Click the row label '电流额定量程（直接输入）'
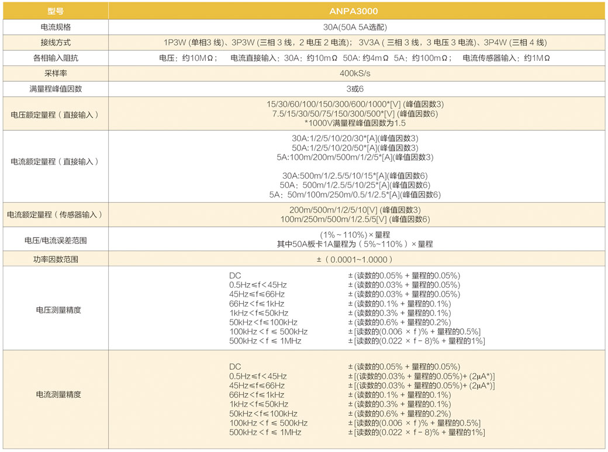Image resolution: width=608 pixels, height=452 pixels. click(x=54, y=162)
